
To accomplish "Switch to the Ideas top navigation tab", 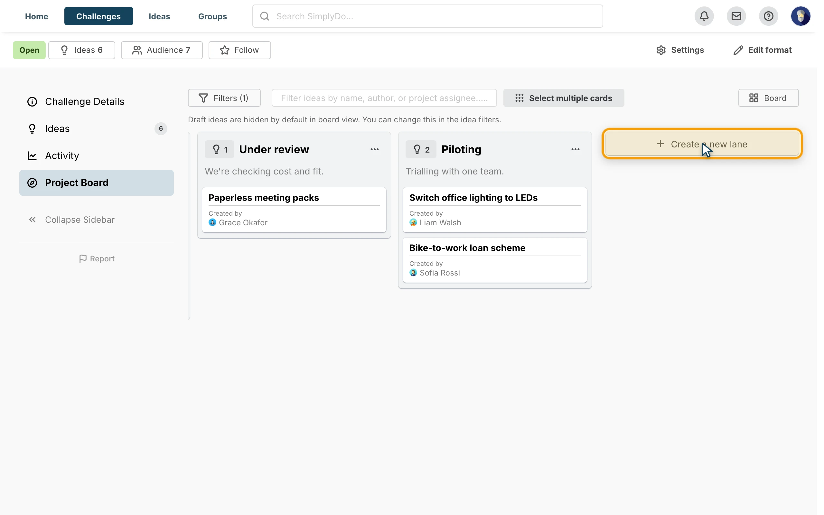I will pos(159,16).
